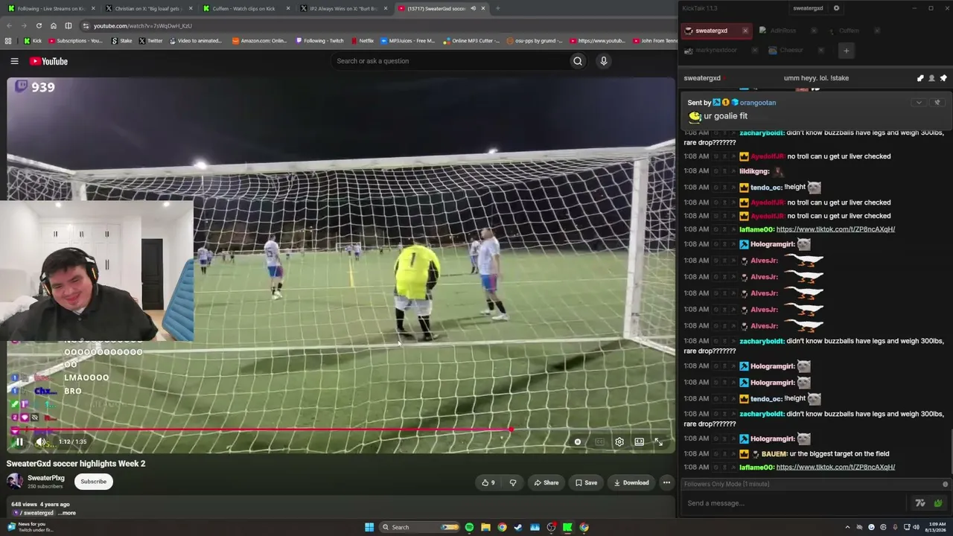Unpin the orangootan pinned message

pos(937,103)
